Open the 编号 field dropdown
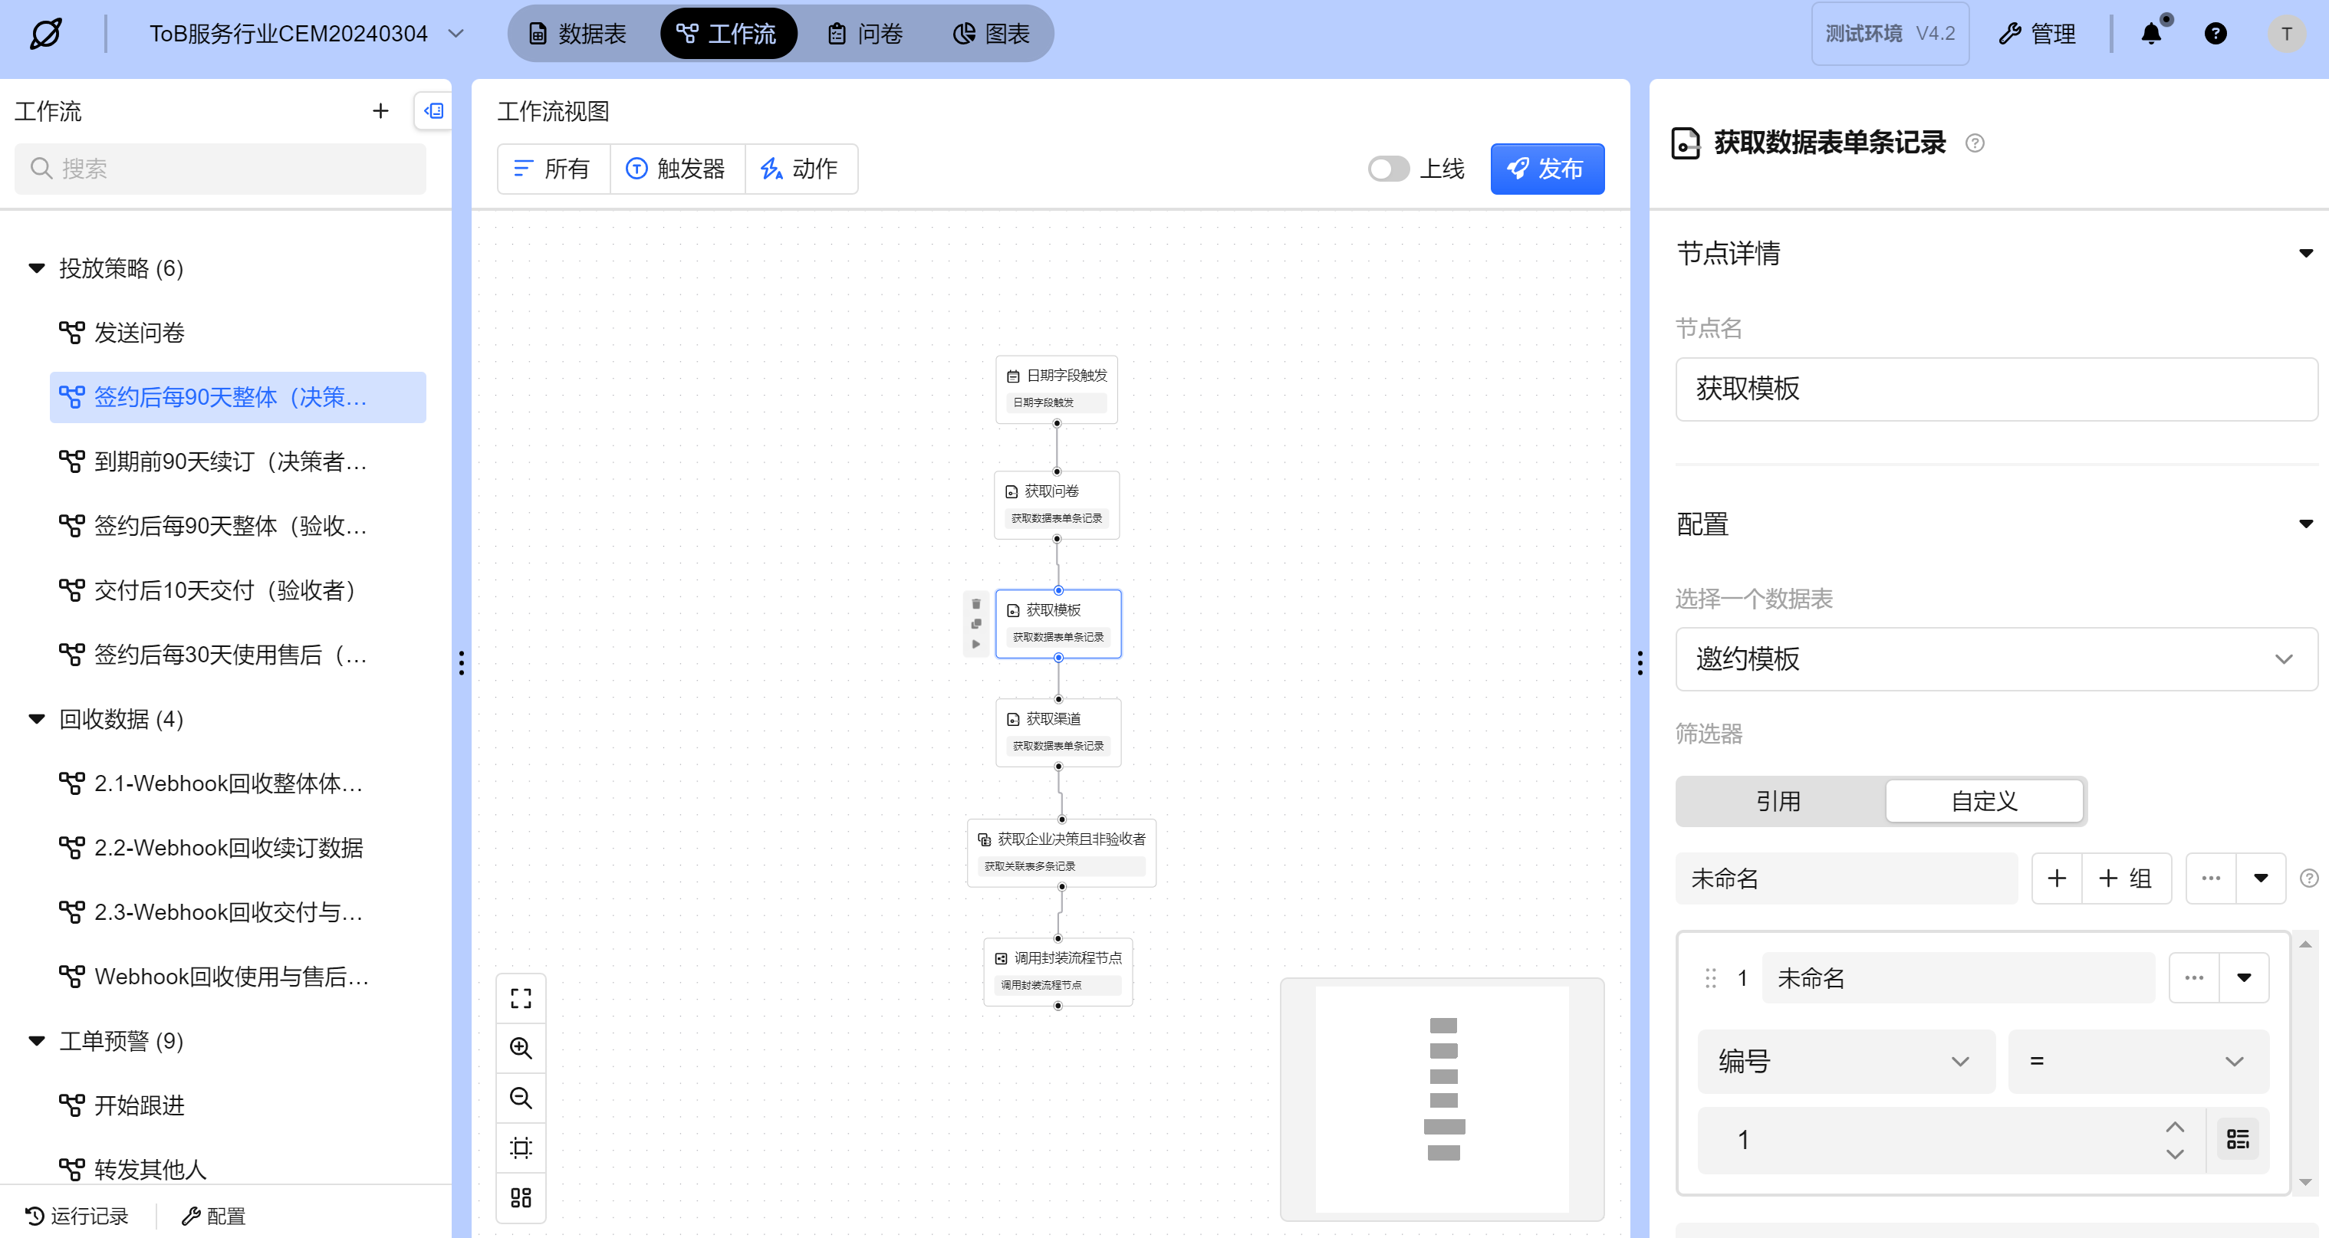2329x1238 pixels. pyautogui.click(x=1845, y=1061)
